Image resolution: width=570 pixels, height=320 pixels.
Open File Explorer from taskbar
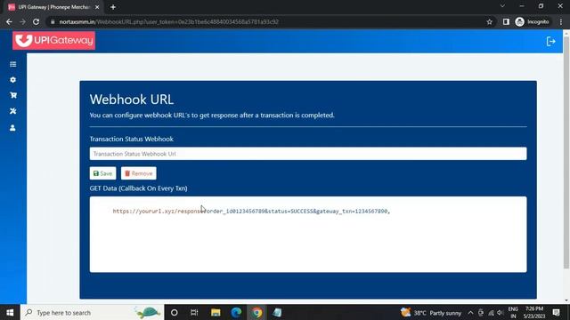pos(216,312)
